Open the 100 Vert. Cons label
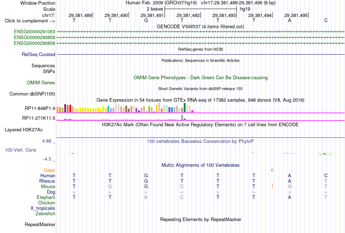345x233 pixels. pyautogui.click(x=20, y=150)
